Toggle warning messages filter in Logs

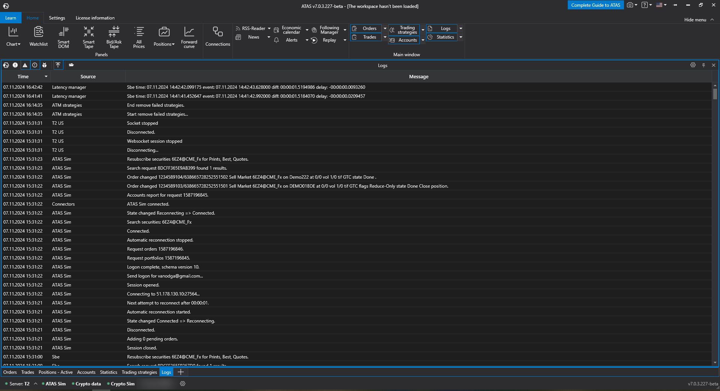click(x=25, y=65)
